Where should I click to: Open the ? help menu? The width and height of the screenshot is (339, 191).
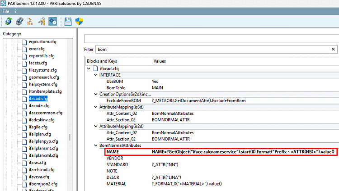click(x=15, y=11)
